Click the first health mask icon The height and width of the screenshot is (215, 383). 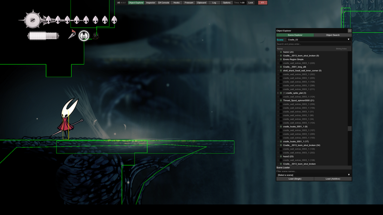click(48, 20)
